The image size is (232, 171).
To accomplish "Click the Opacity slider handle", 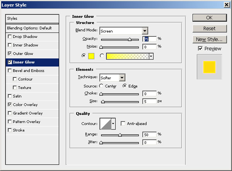I will pos(130,39).
